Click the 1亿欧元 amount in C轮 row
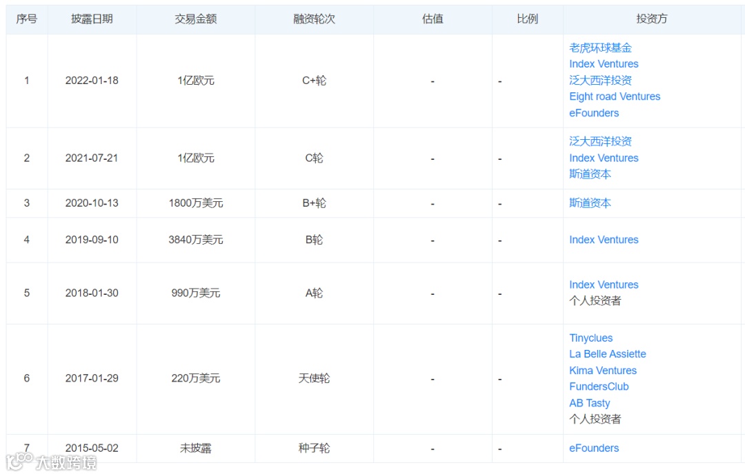Screen dimensions: 745x476 point(196,158)
